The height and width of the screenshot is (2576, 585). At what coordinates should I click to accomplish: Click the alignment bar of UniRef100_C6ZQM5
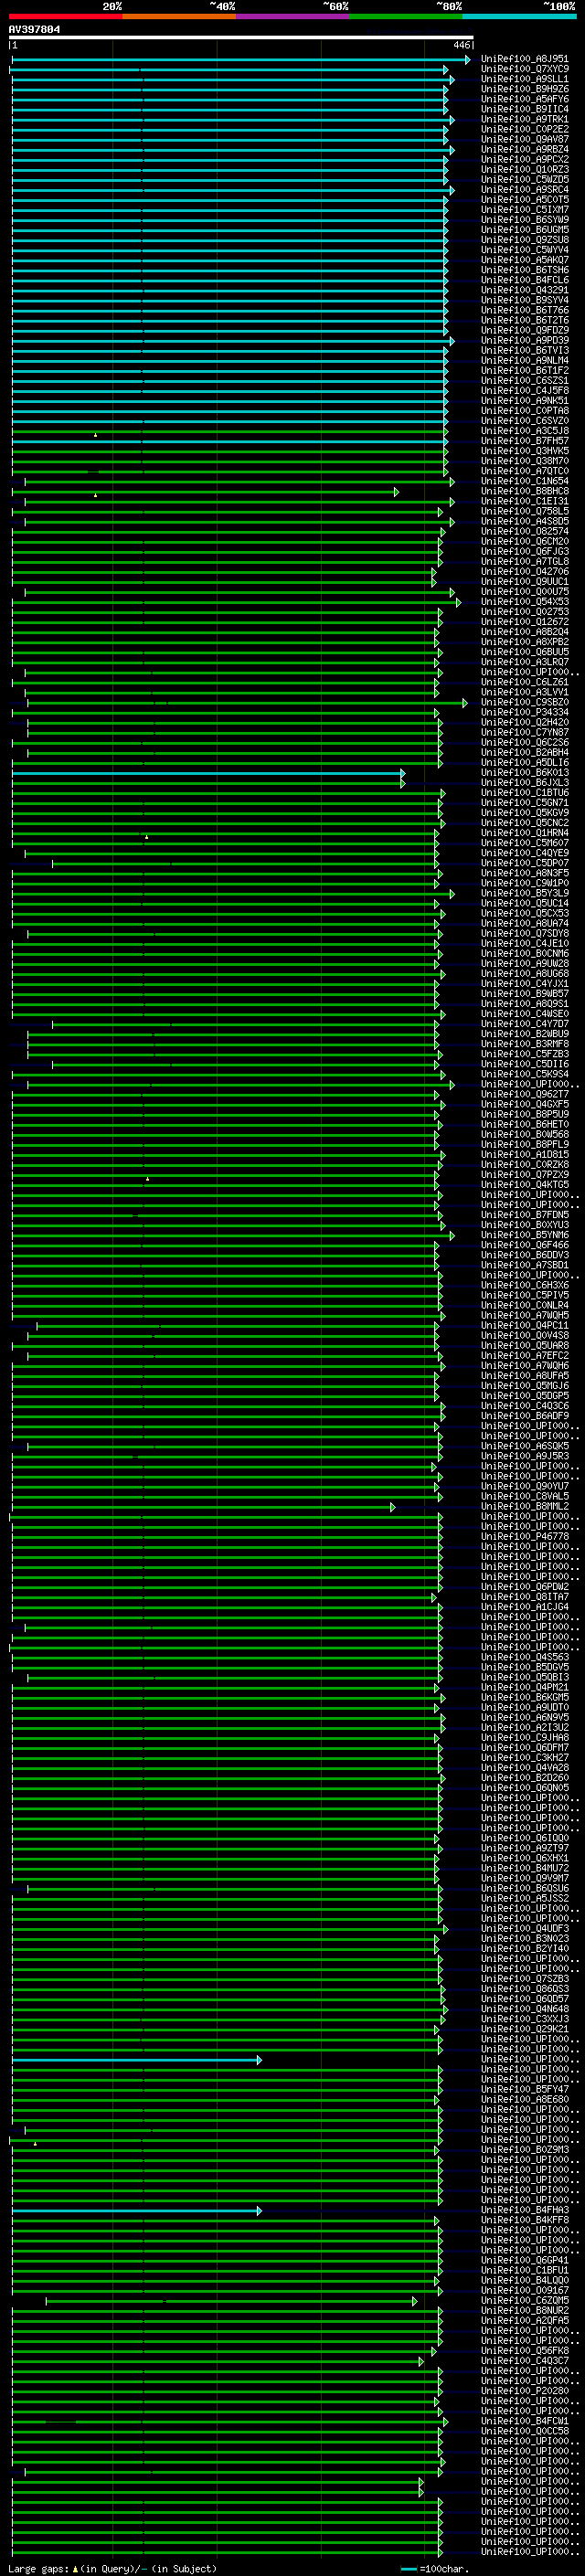click(231, 2302)
